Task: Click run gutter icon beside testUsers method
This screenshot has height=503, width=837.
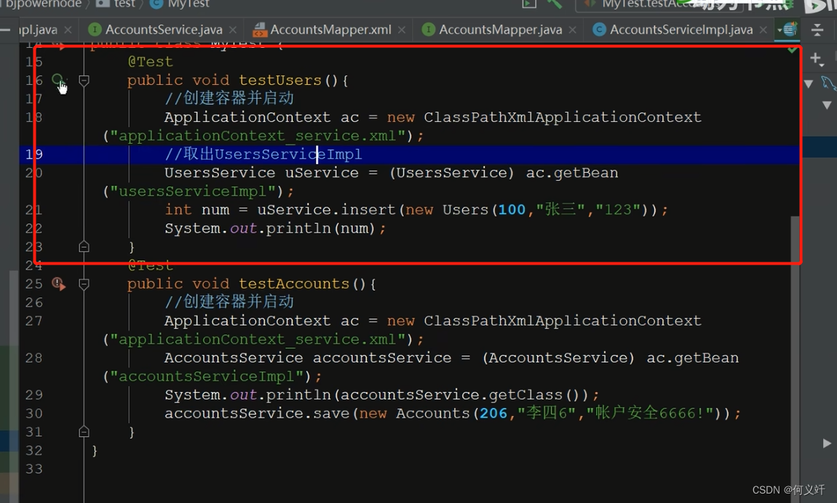Action: (57, 80)
